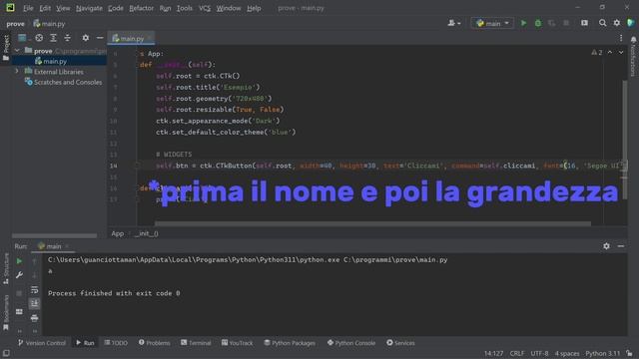Open the Bookmarks side tool window
The height and width of the screenshot is (359, 639).
6,312
